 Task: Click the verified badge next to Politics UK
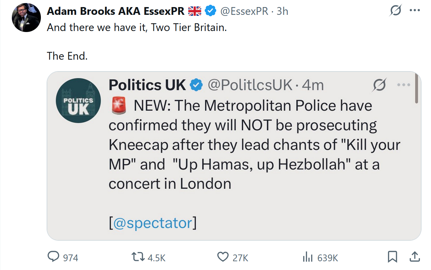tap(196, 85)
